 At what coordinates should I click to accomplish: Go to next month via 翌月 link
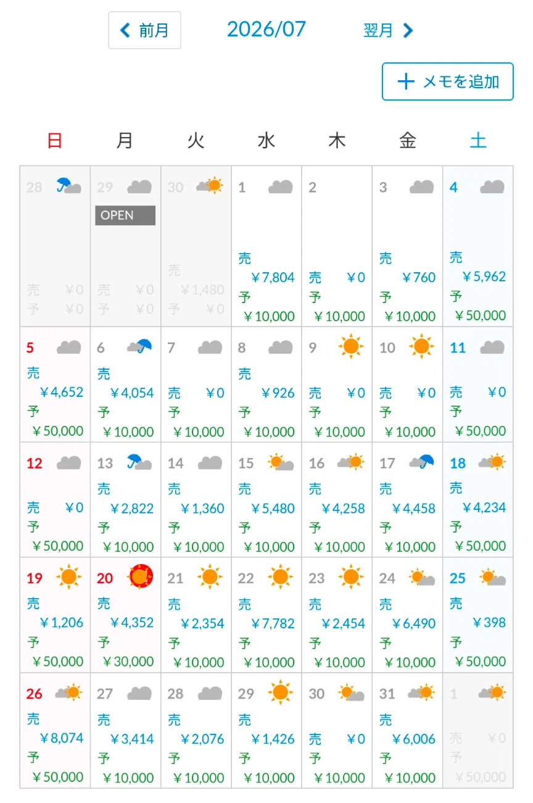(x=388, y=30)
